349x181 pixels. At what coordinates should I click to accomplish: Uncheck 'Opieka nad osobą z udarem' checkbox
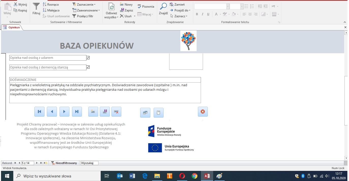[x=88, y=58]
